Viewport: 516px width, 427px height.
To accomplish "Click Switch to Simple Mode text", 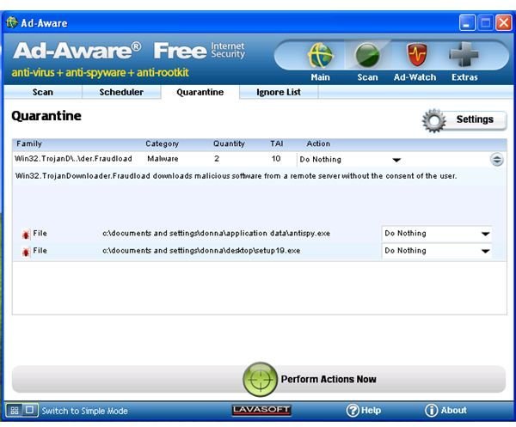I will 84,411.
